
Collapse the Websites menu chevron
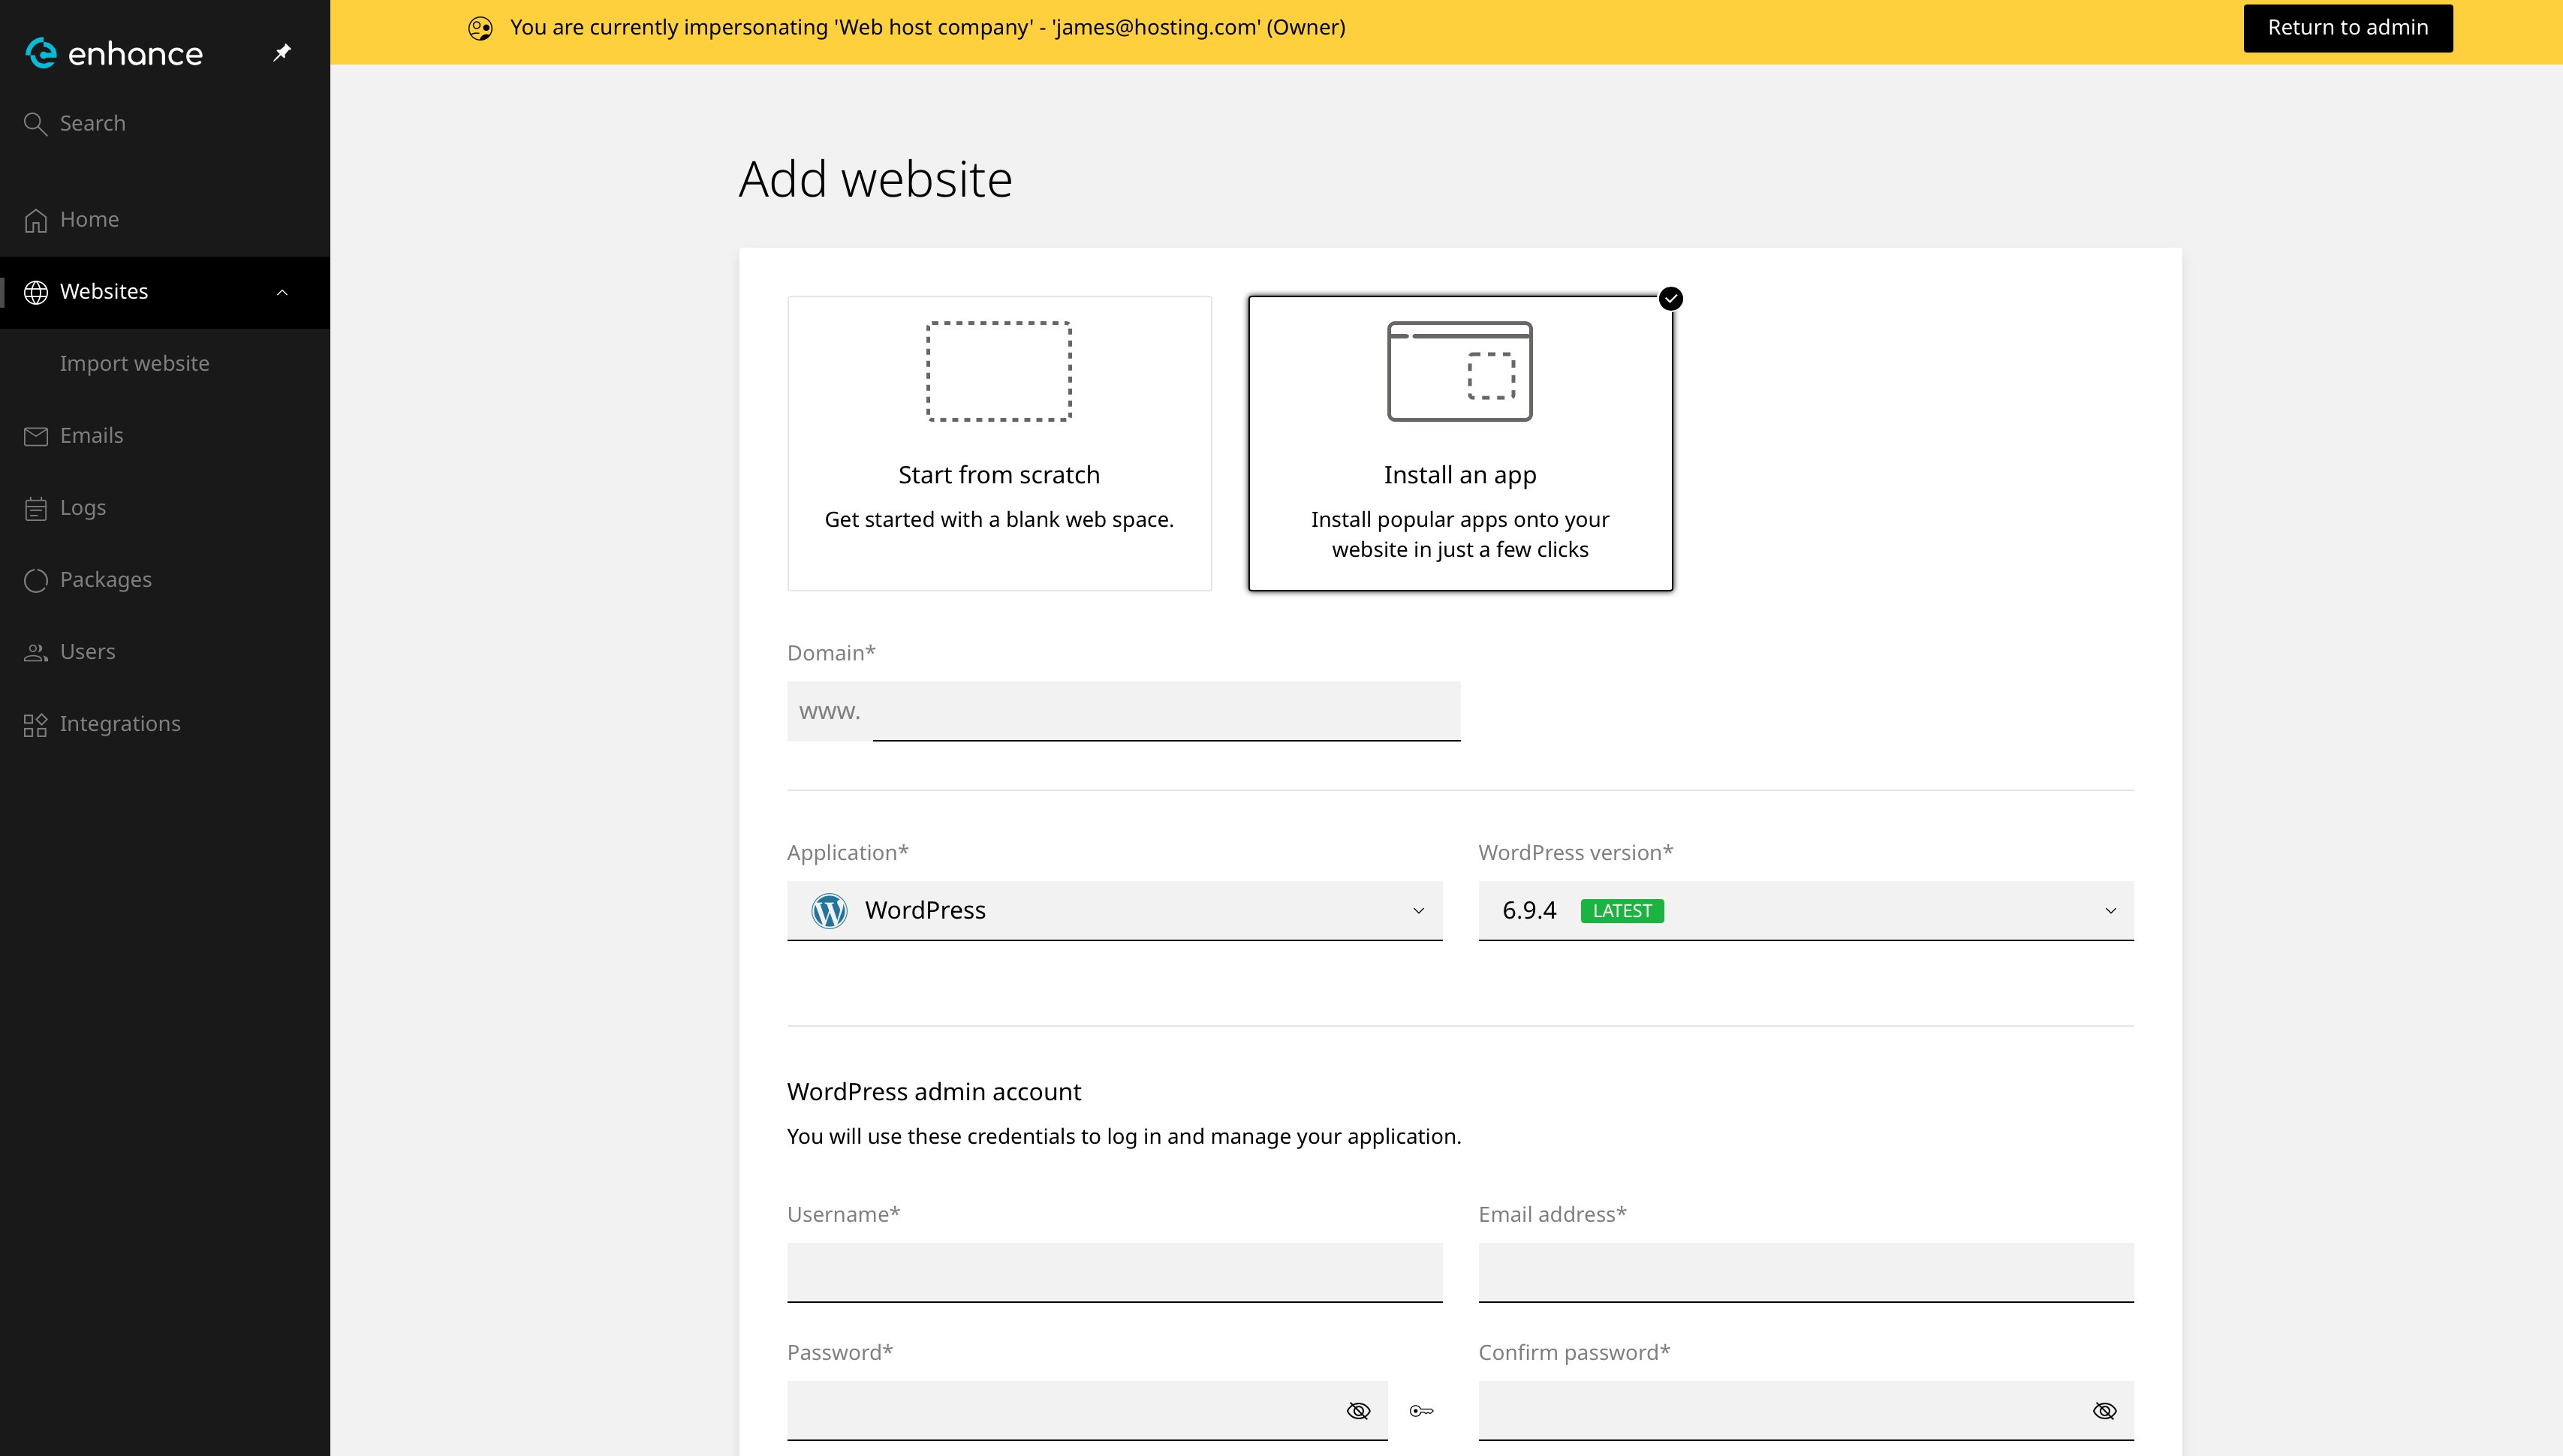point(282,292)
